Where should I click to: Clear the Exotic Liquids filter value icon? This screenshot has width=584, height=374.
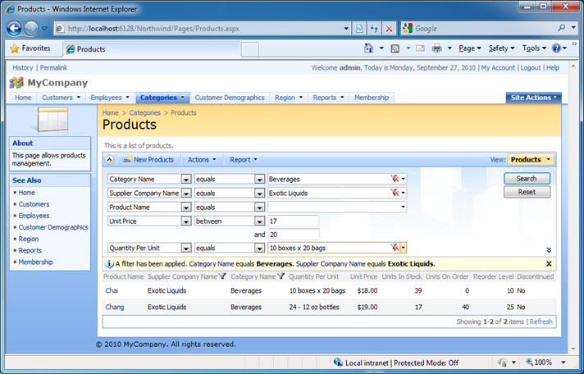(395, 193)
